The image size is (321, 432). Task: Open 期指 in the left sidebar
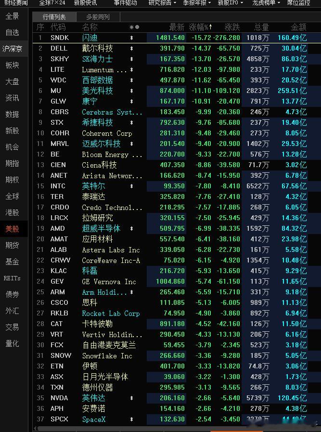click(x=13, y=163)
